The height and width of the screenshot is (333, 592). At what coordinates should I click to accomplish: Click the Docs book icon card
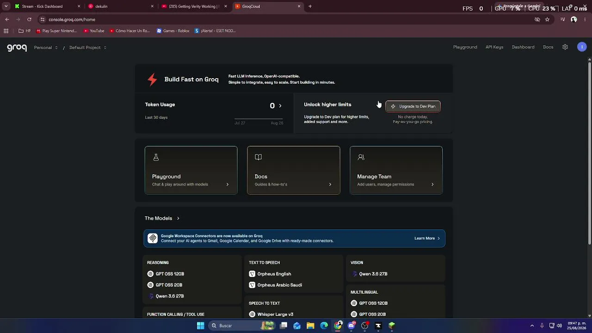294,170
